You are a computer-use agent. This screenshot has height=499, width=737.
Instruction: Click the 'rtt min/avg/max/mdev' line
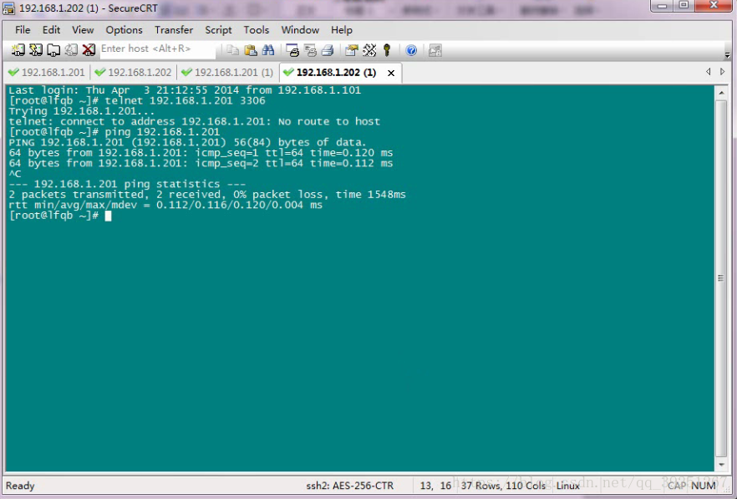coord(165,205)
